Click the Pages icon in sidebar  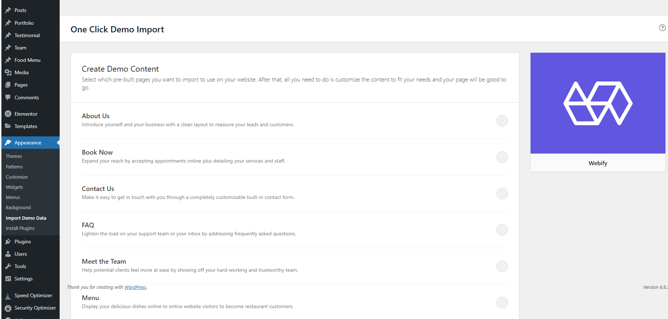tap(8, 85)
